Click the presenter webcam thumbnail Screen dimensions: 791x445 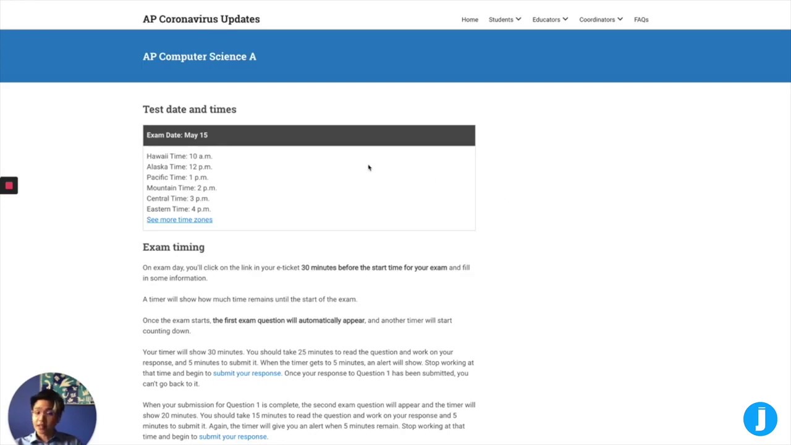coord(53,408)
